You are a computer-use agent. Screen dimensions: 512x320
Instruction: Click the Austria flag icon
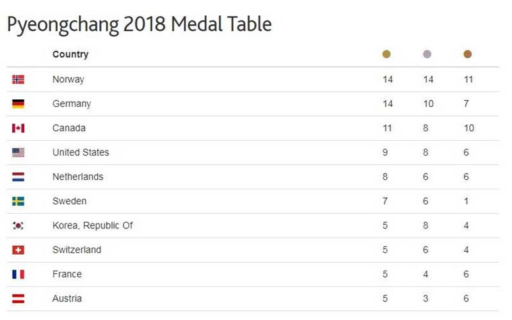(18, 298)
